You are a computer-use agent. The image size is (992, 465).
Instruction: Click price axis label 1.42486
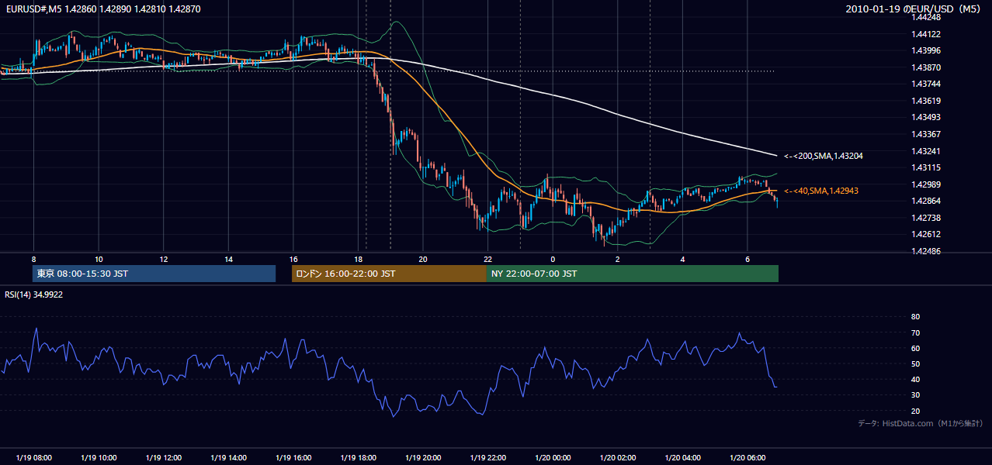pos(927,251)
